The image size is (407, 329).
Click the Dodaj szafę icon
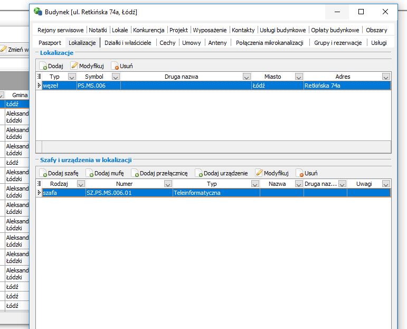(x=43, y=173)
